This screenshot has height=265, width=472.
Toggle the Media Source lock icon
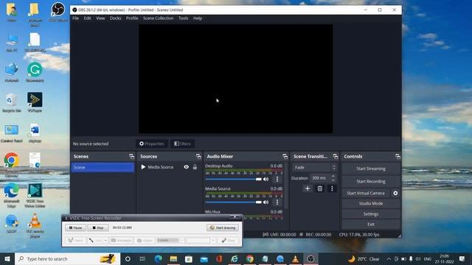(195, 167)
